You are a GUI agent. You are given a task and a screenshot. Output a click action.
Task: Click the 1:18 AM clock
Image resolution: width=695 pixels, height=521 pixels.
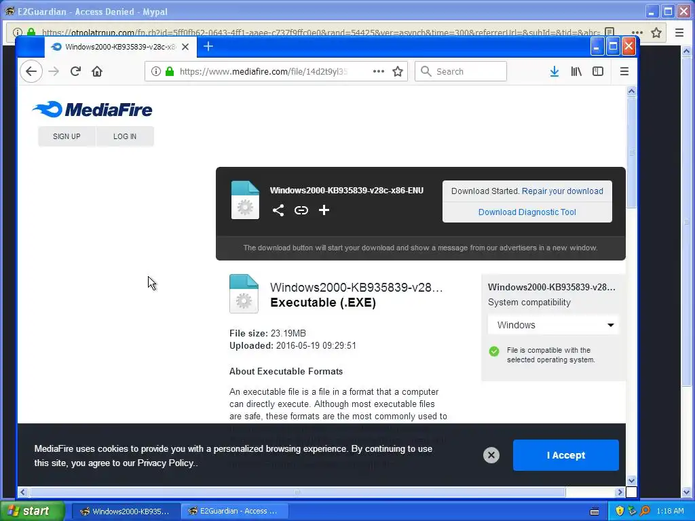click(670, 511)
